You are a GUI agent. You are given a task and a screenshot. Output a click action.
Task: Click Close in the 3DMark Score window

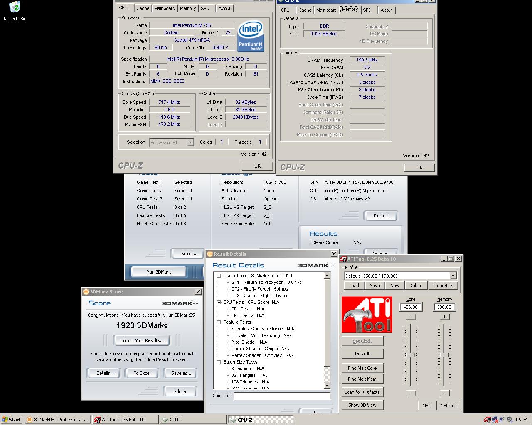(180, 391)
